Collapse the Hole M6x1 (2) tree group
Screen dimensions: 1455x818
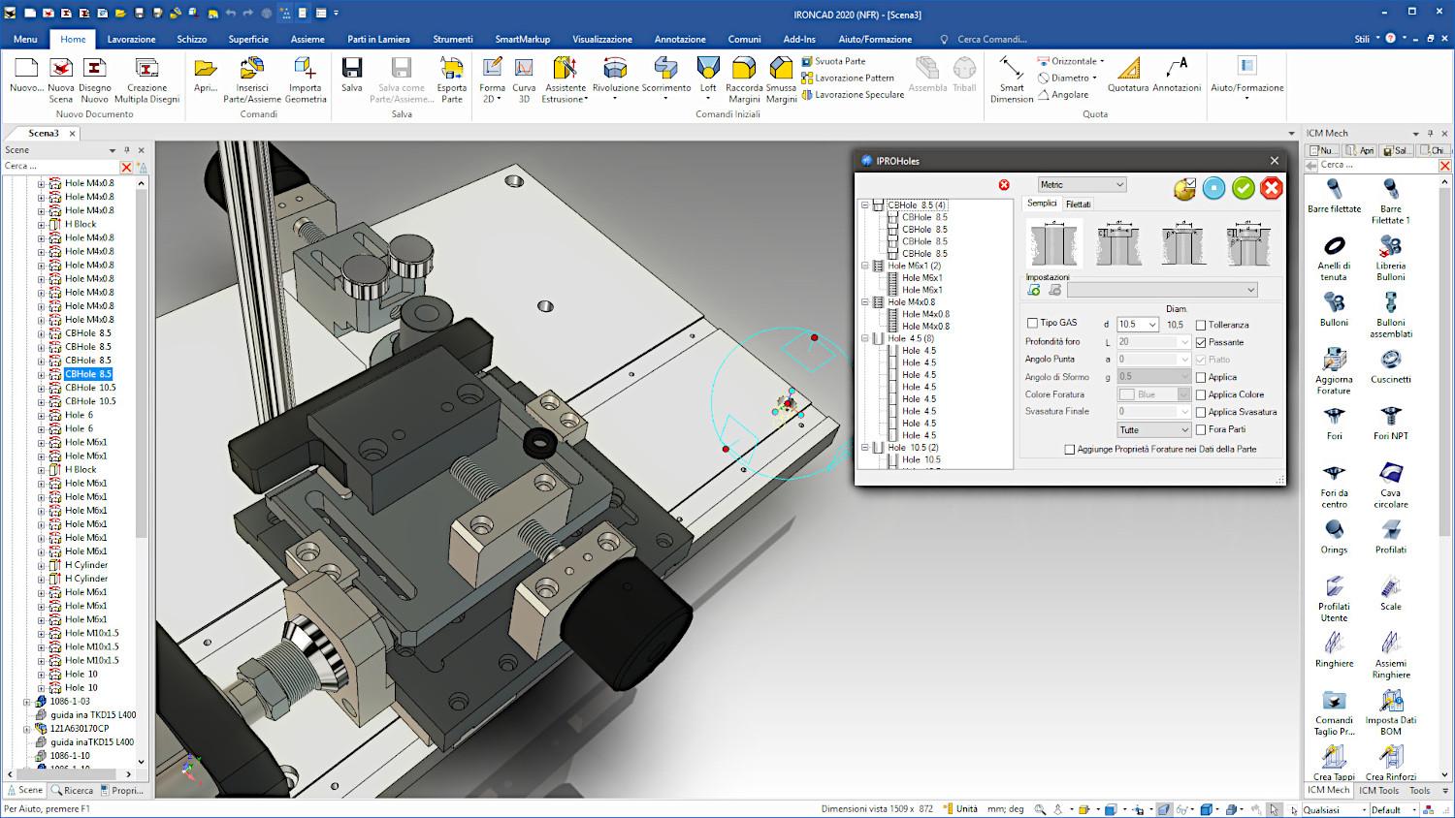865,266
